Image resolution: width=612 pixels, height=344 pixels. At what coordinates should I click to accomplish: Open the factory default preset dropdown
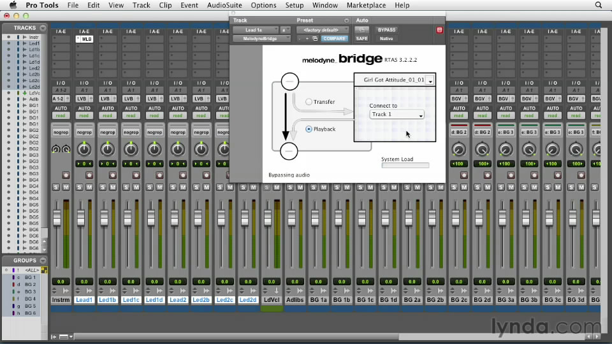(323, 30)
